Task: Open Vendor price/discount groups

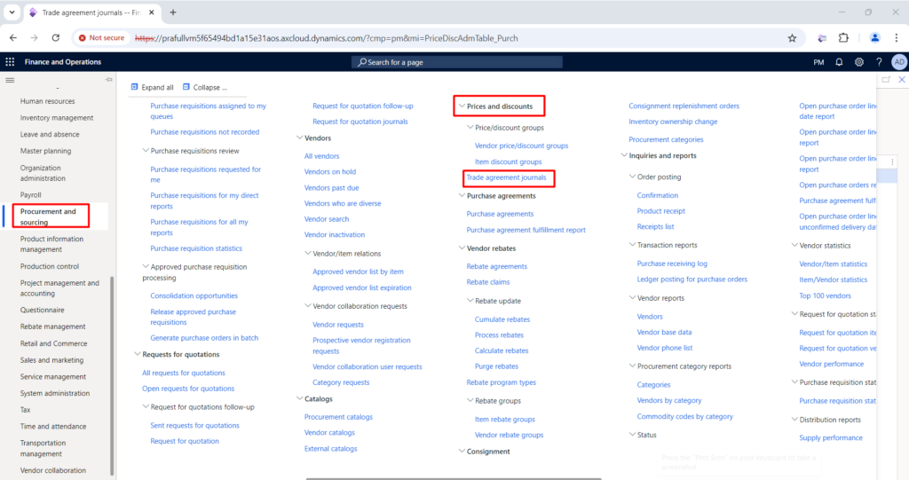Action: [521, 146]
